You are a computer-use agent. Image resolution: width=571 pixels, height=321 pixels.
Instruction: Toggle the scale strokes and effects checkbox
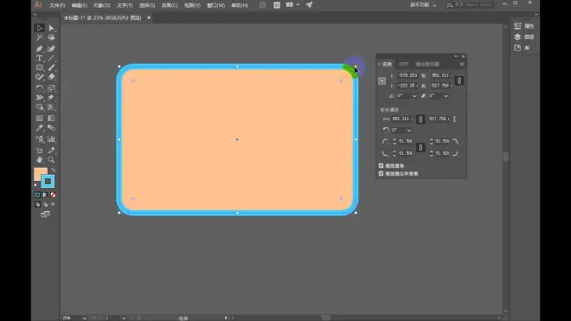tap(381, 173)
